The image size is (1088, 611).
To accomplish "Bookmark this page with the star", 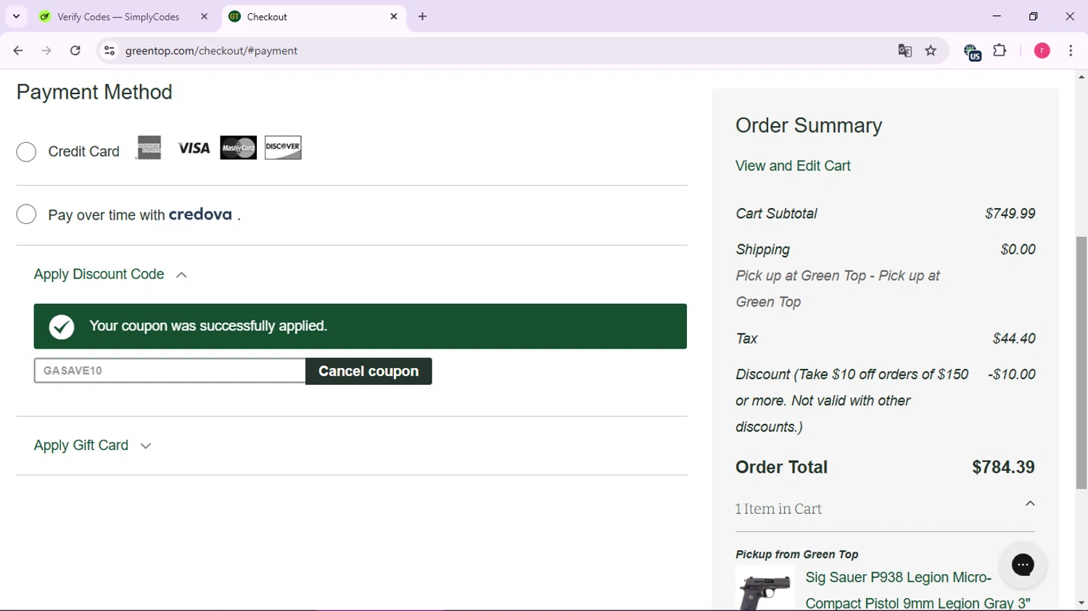I will click(931, 51).
